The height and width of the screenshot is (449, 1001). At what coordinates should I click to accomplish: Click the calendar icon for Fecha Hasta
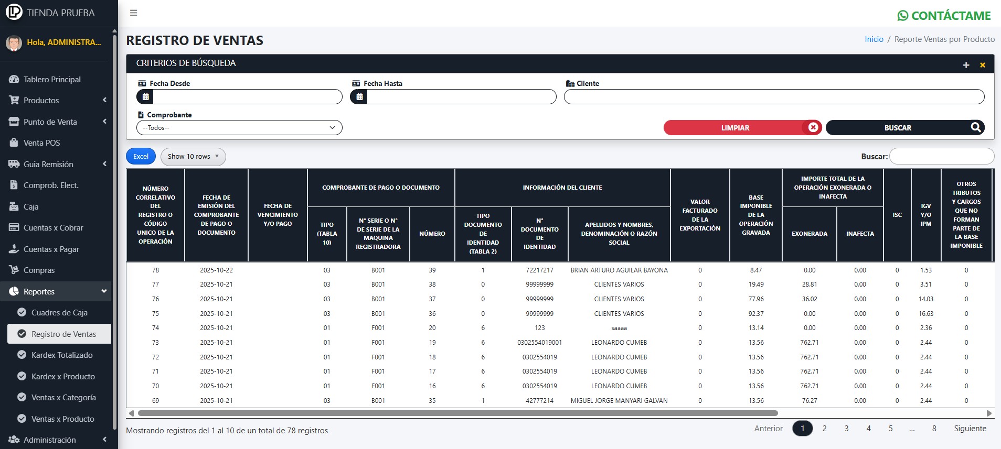coord(359,97)
